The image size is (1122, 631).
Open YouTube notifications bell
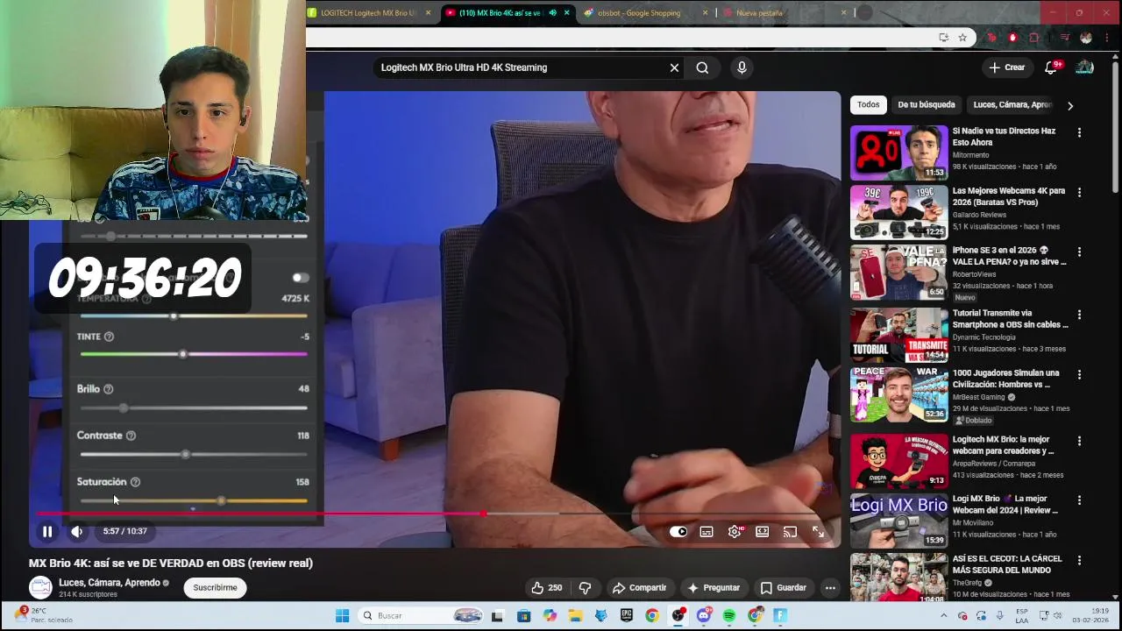pyautogui.click(x=1051, y=67)
